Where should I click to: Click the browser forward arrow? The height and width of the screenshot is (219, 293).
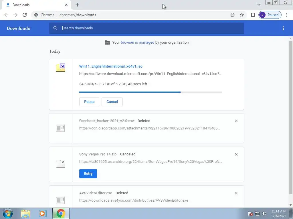(15, 15)
